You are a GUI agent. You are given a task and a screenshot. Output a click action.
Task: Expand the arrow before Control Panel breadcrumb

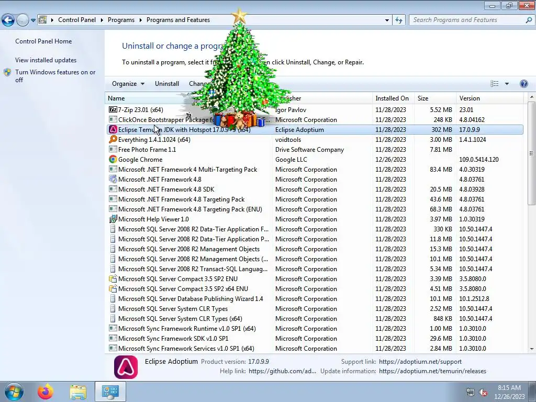pos(52,20)
